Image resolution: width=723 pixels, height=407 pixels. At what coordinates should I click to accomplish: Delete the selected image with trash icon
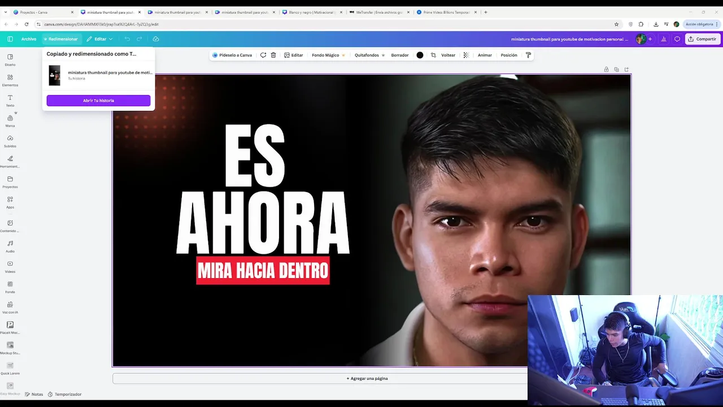point(273,55)
